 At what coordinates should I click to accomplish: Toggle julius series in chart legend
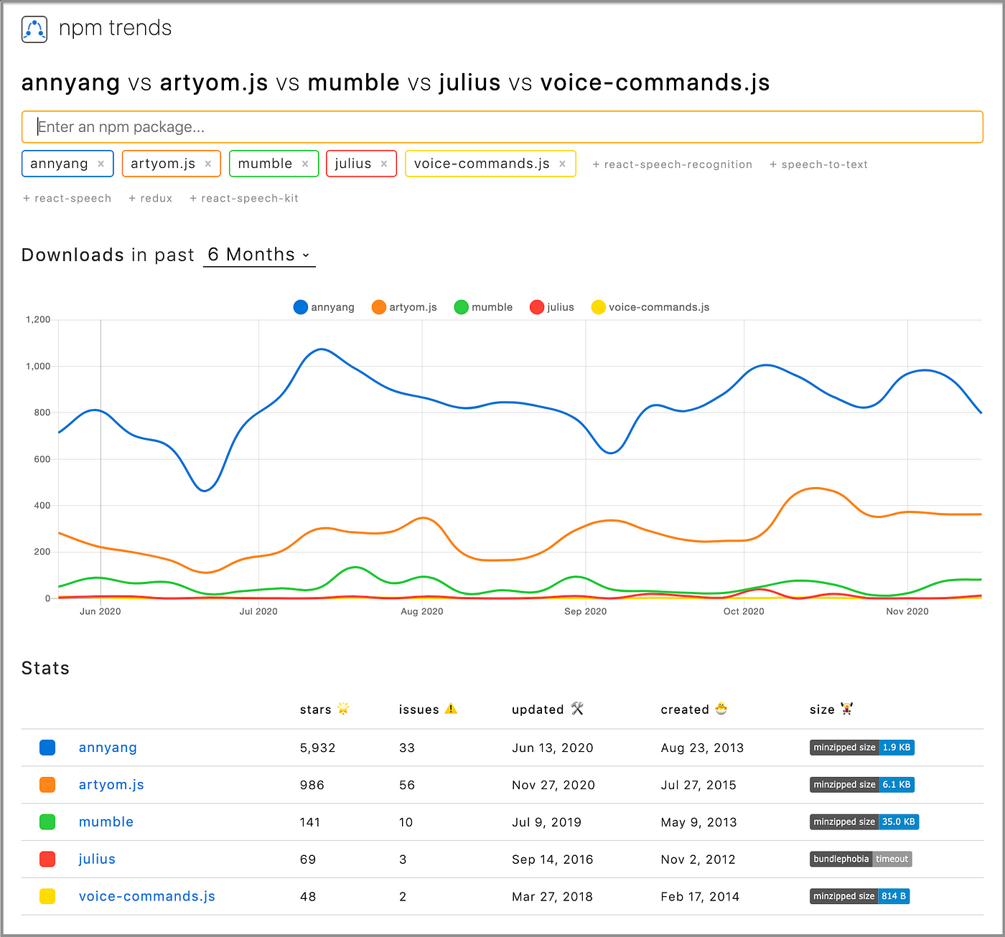coord(551,307)
